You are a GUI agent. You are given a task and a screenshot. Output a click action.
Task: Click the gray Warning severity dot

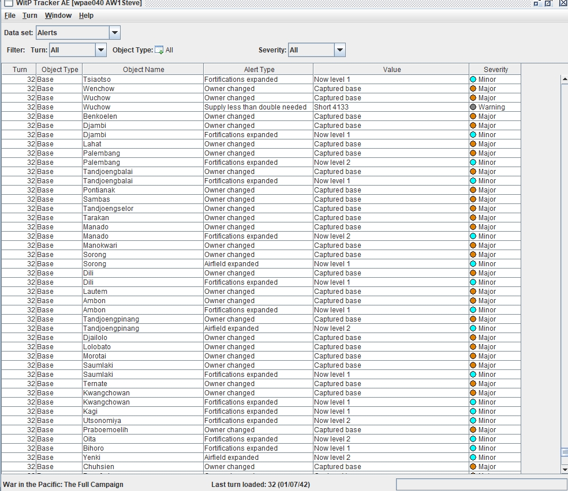click(x=473, y=107)
